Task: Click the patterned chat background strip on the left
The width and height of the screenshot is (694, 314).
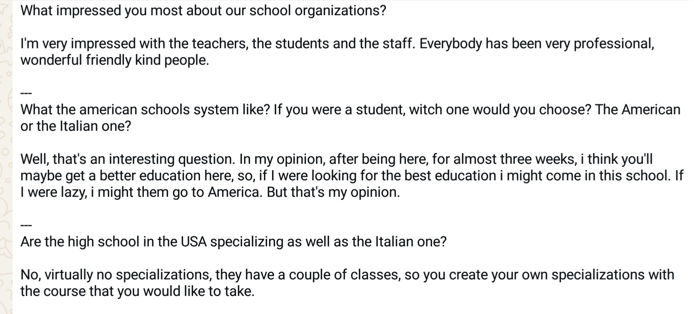Action: (x=6, y=157)
